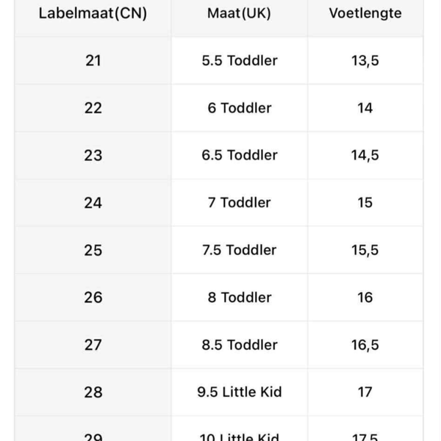The width and height of the screenshot is (441, 441).
Task: Click the 7 Toddler cell
Action: coord(240,203)
